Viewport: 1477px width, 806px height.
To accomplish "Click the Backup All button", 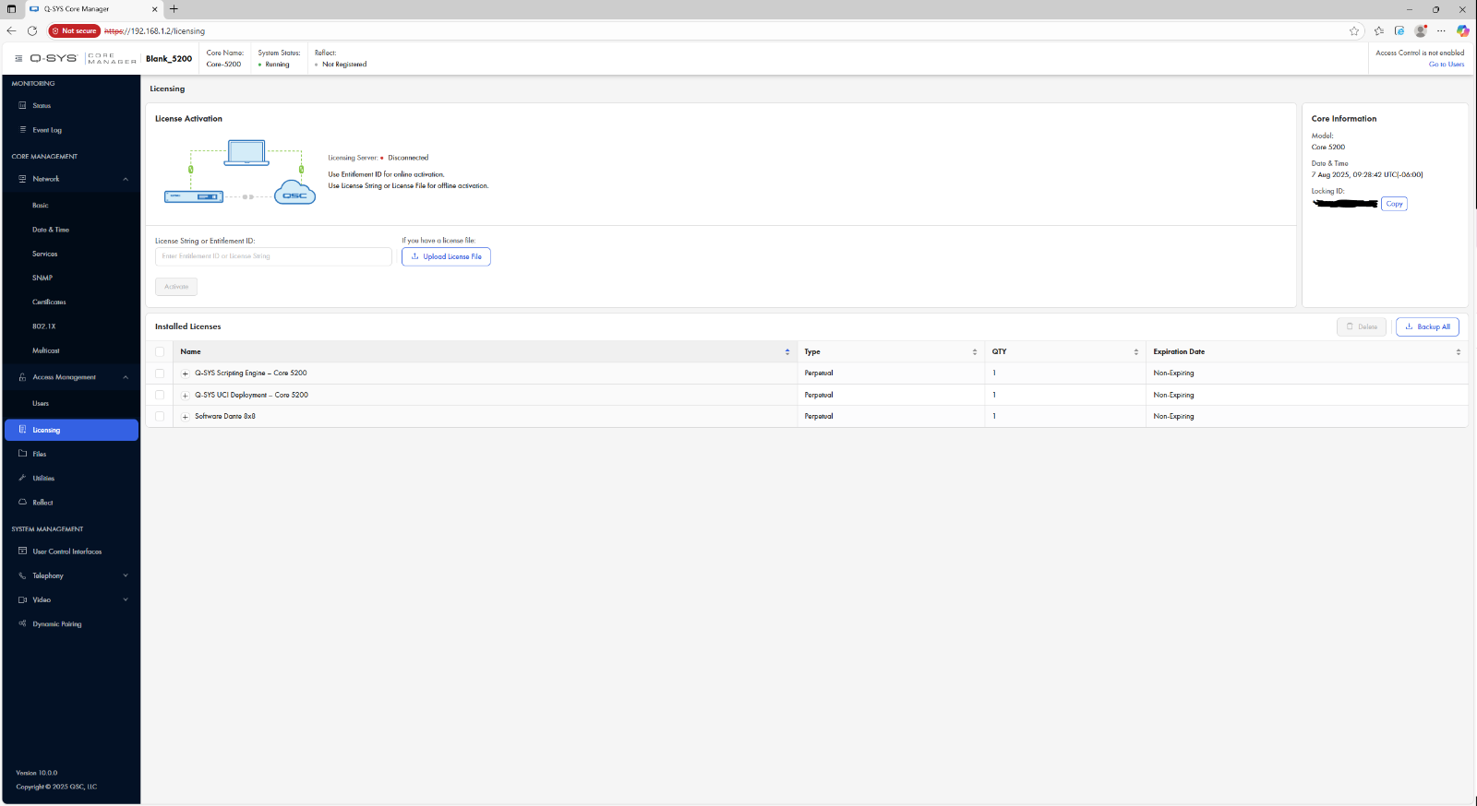I will [1427, 326].
